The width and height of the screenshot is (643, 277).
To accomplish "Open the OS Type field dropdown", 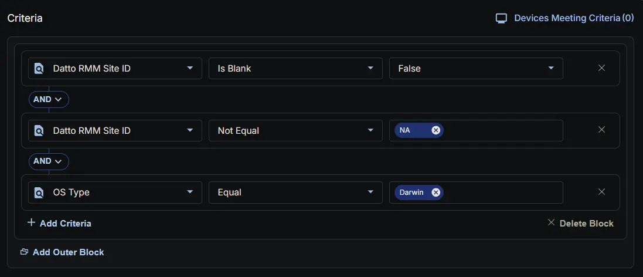I will (115, 192).
